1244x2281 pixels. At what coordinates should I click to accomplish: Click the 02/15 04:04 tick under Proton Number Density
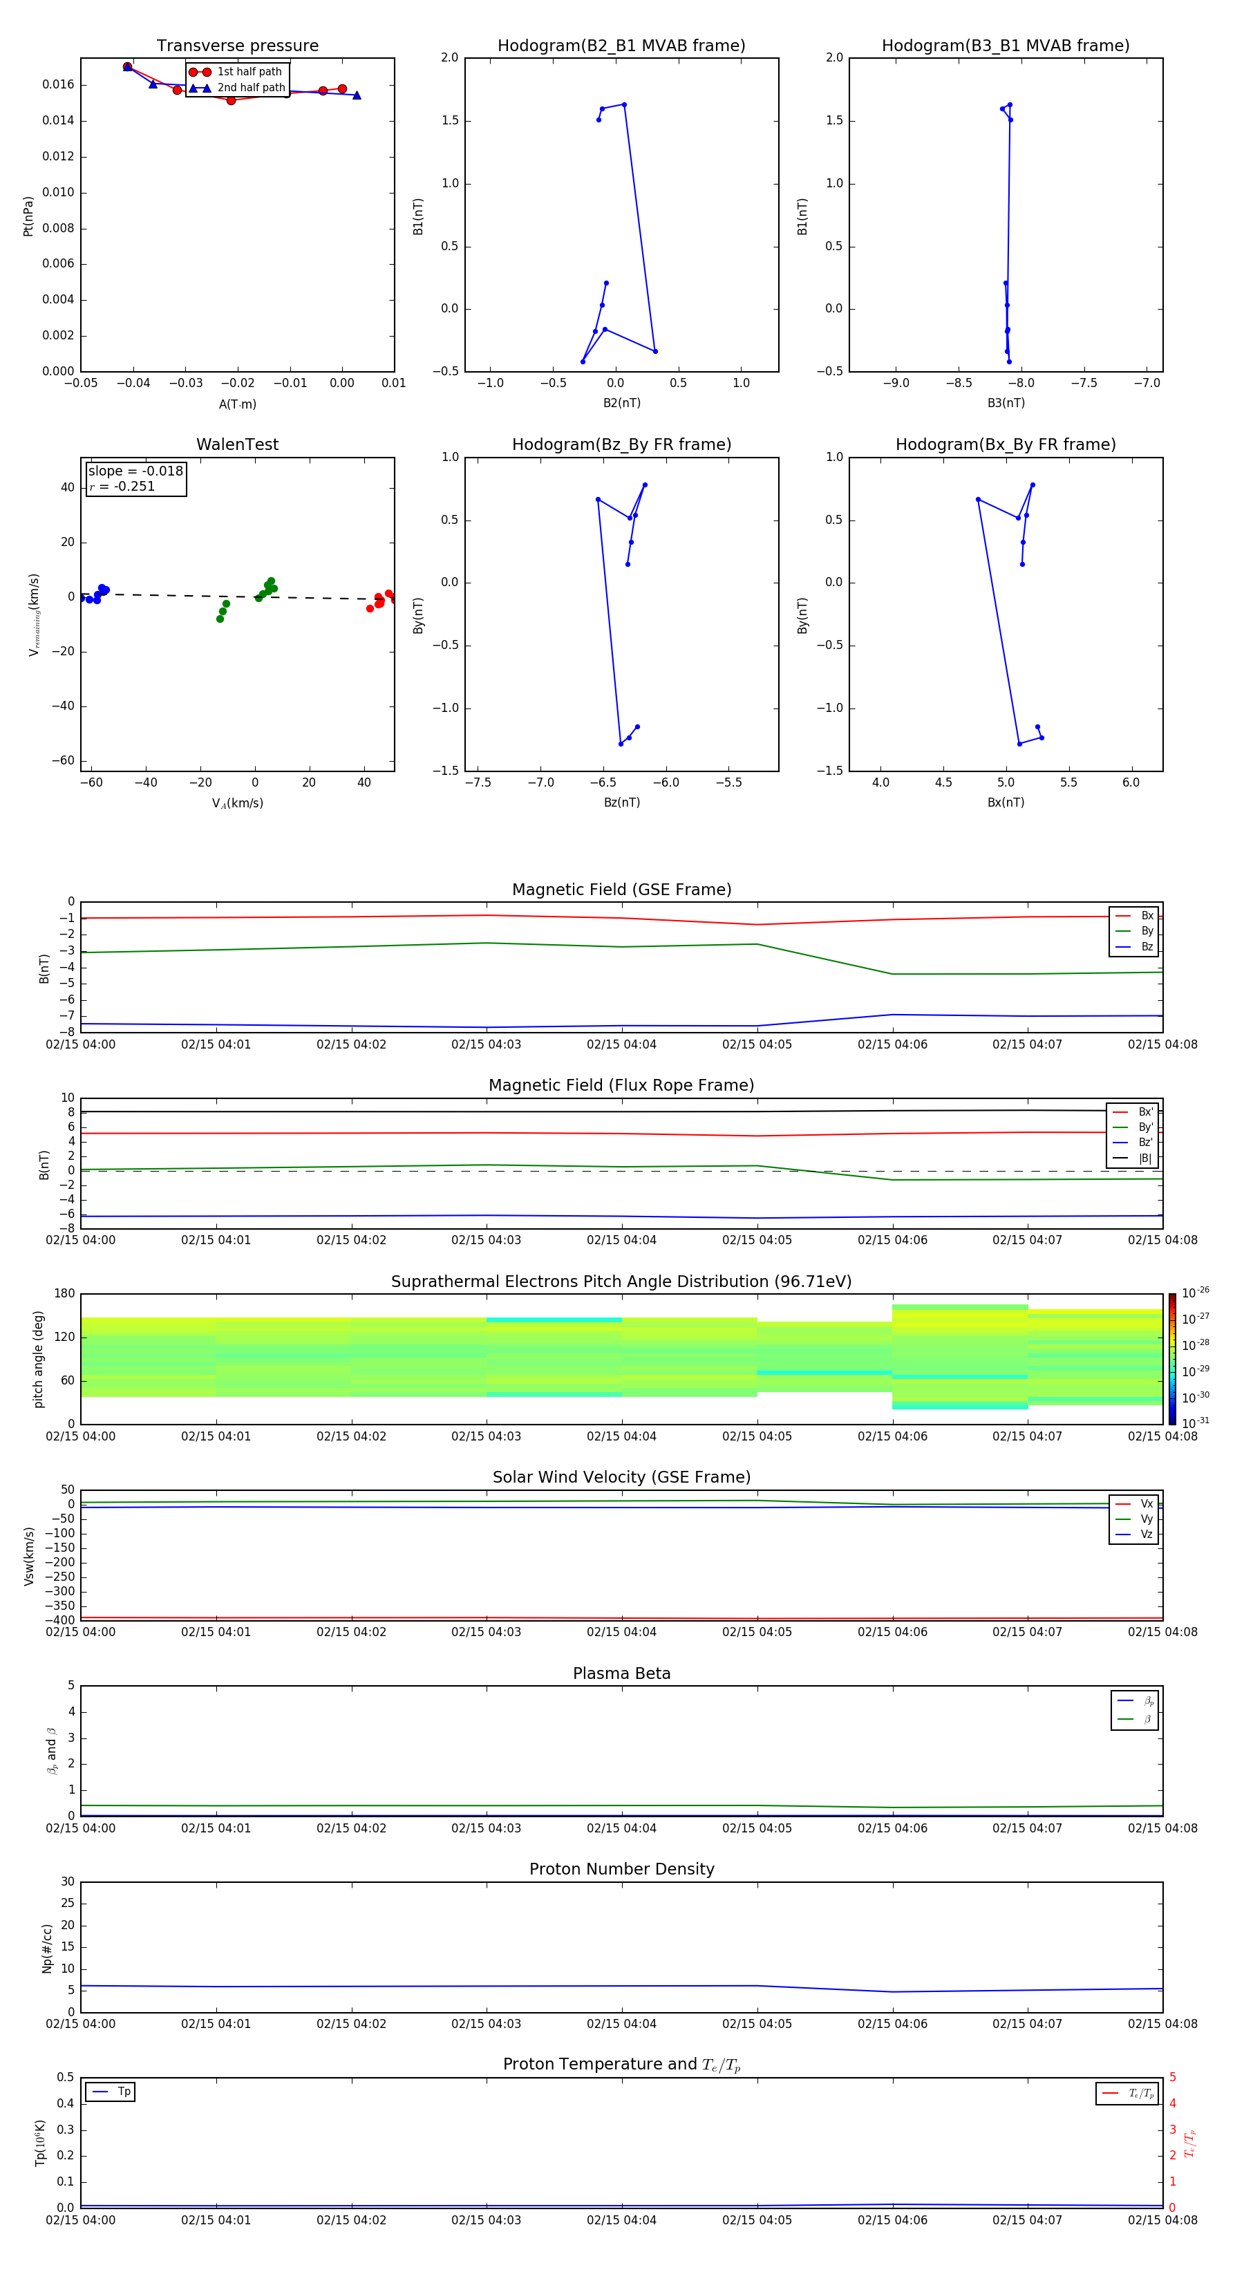point(621,2024)
